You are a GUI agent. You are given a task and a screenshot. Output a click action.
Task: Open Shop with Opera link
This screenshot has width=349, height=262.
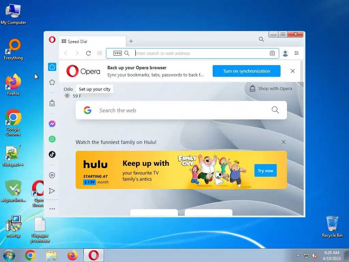click(271, 88)
